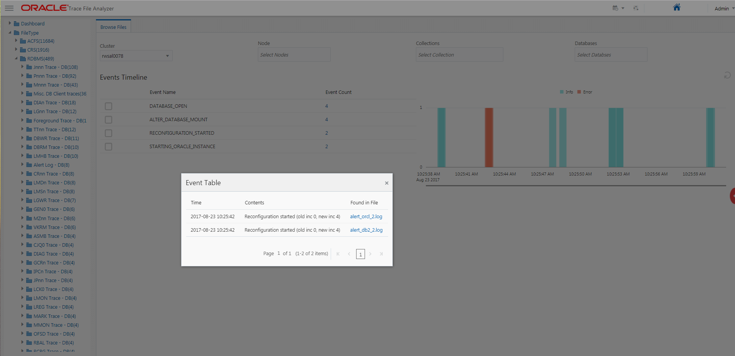Go to Home via house icon

coord(676,7)
